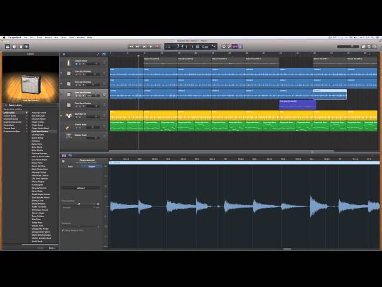The image size is (382, 287).
Task: Open the key signature Cmaj dropdown
Action: coord(205,47)
